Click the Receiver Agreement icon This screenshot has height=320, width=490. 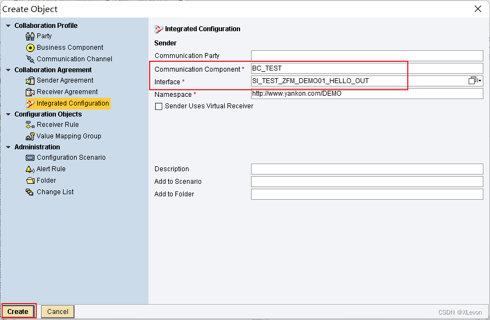(30, 92)
